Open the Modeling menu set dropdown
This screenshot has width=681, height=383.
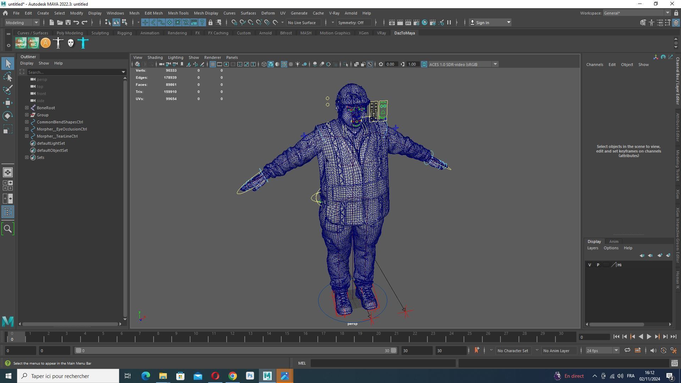click(x=22, y=23)
